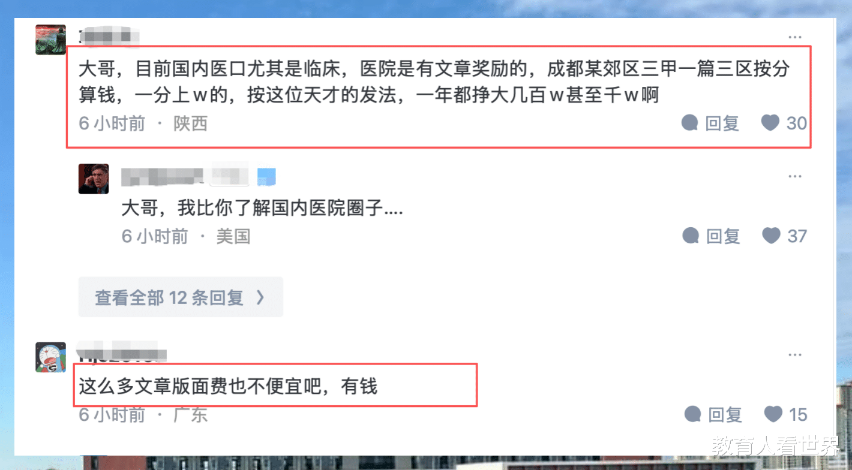Click the comment text 这么多文章版面费也不便宜吧
This screenshot has width=852, height=470.
tap(199, 386)
